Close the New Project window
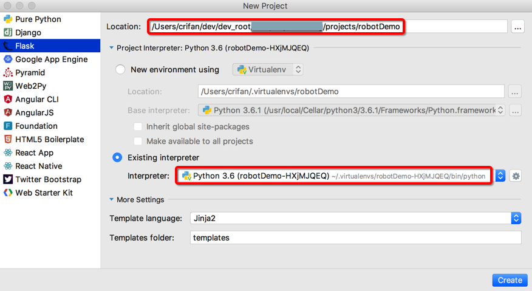Screen dimensions: 532x291 coord(7,6)
